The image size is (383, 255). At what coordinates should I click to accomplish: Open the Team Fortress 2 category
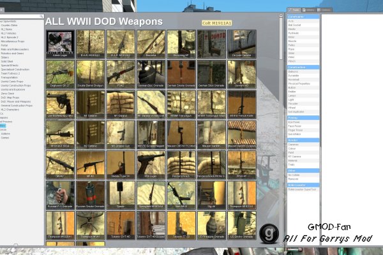[10, 73]
